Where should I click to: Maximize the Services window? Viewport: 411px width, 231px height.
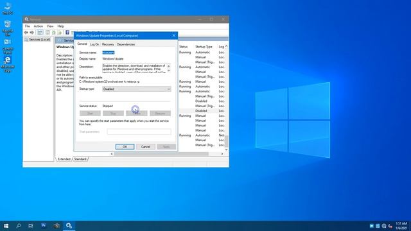tap(211, 19)
